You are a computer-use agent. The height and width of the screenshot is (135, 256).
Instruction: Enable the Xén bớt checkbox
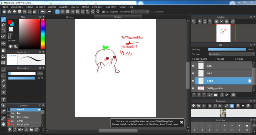point(215,59)
